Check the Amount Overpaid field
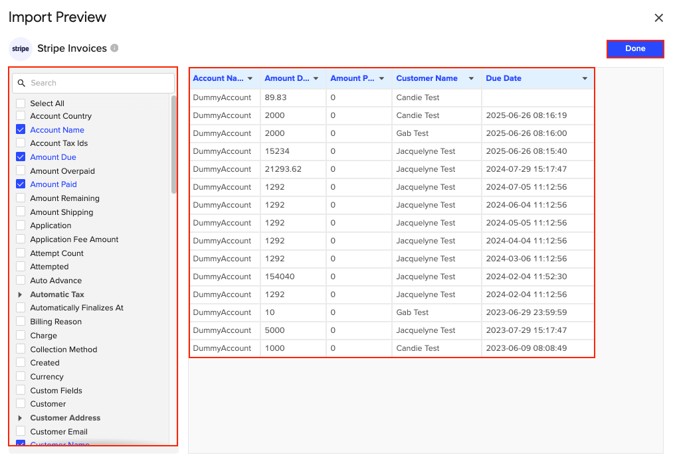 tap(20, 170)
